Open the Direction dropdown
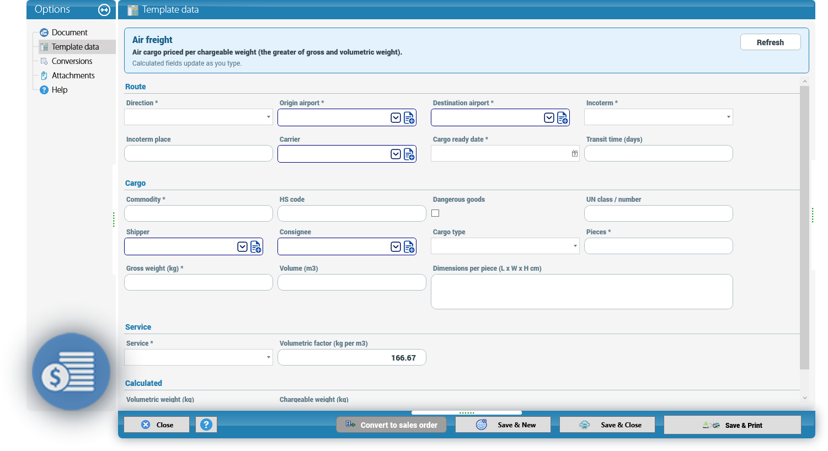 coord(199,117)
